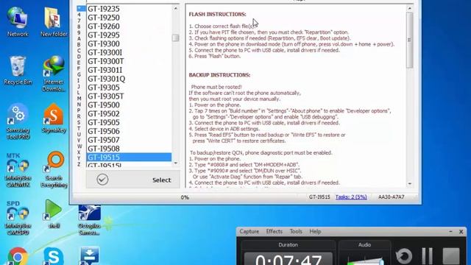
Task: Click the model list scrollbar thumb
Action: click(x=175, y=38)
